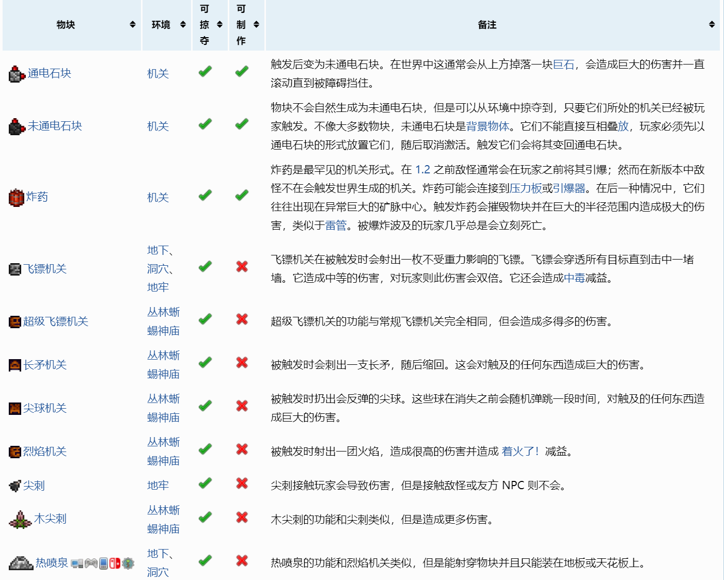Screen dimensions: 724x580
Task: Open the 1.2 version link
Action: point(422,170)
